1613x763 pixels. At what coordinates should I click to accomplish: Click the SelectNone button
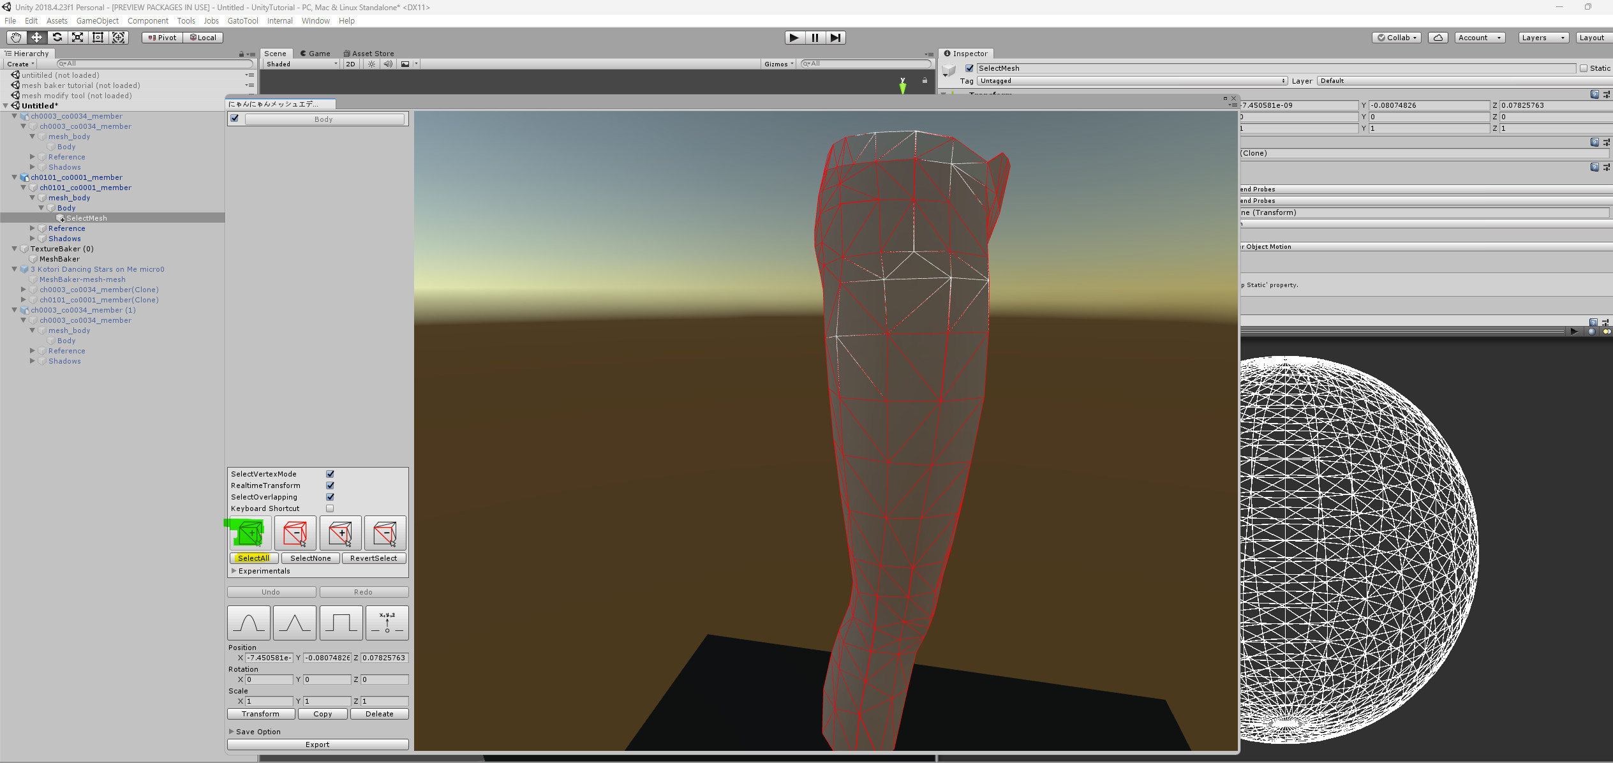tap(310, 558)
